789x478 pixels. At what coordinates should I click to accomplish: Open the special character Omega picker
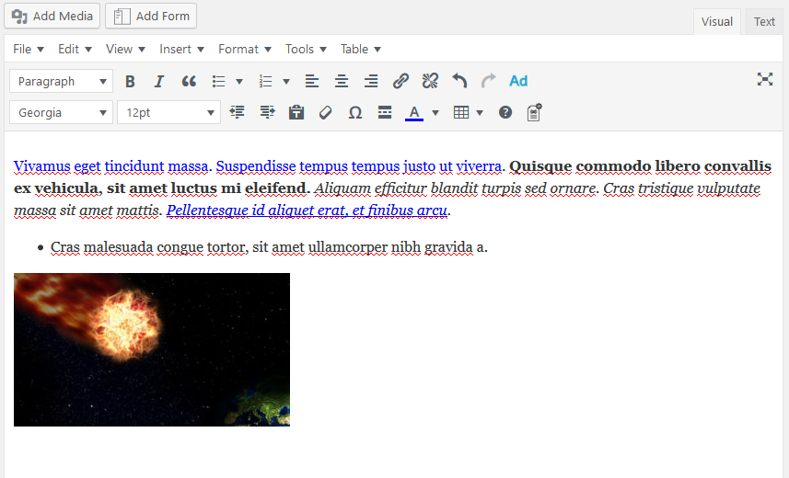[x=355, y=112]
